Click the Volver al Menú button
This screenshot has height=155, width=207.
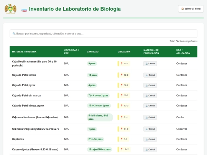click(x=191, y=9)
